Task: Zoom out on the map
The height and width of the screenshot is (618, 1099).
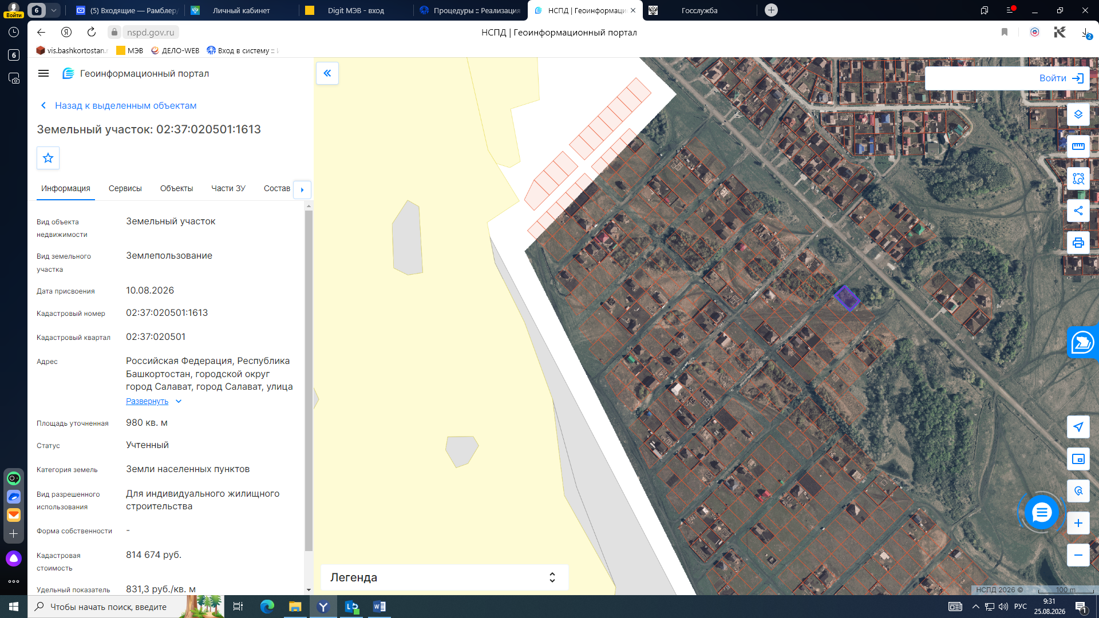Action: click(1078, 555)
